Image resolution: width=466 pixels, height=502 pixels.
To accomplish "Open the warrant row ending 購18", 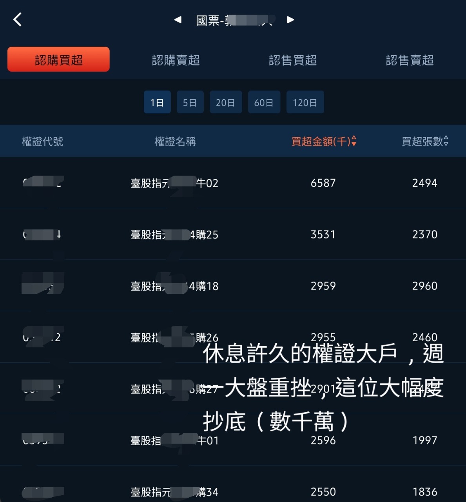I will [x=233, y=286].
